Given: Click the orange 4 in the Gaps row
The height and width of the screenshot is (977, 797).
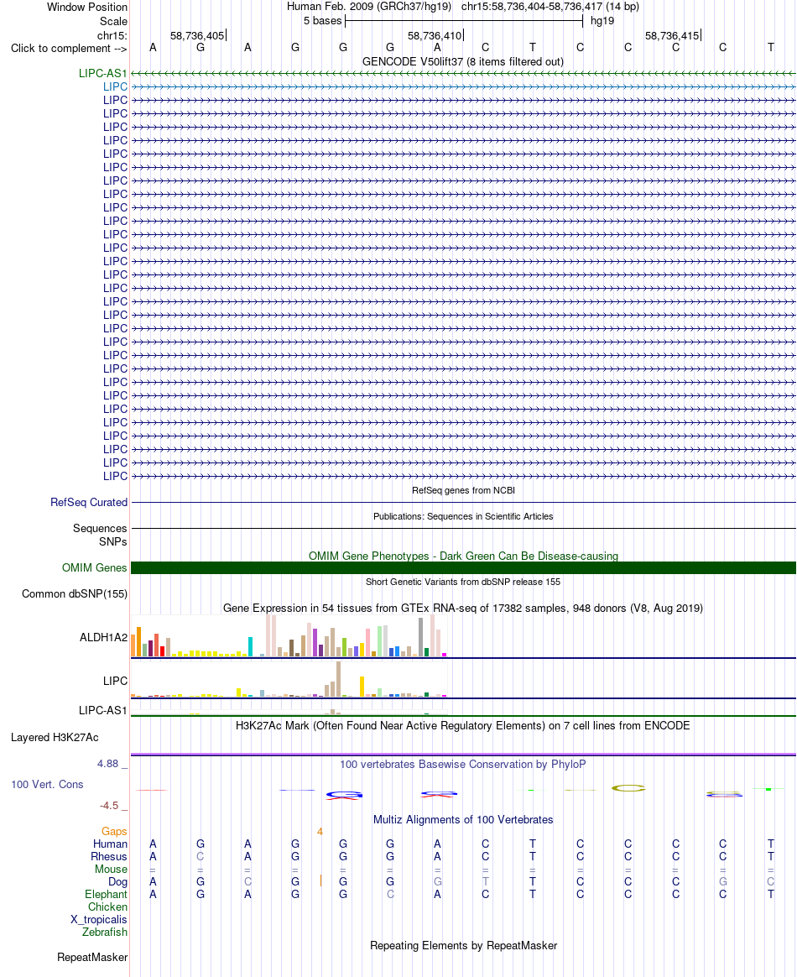Looking at the screenshot, I should tap(320, 832).
